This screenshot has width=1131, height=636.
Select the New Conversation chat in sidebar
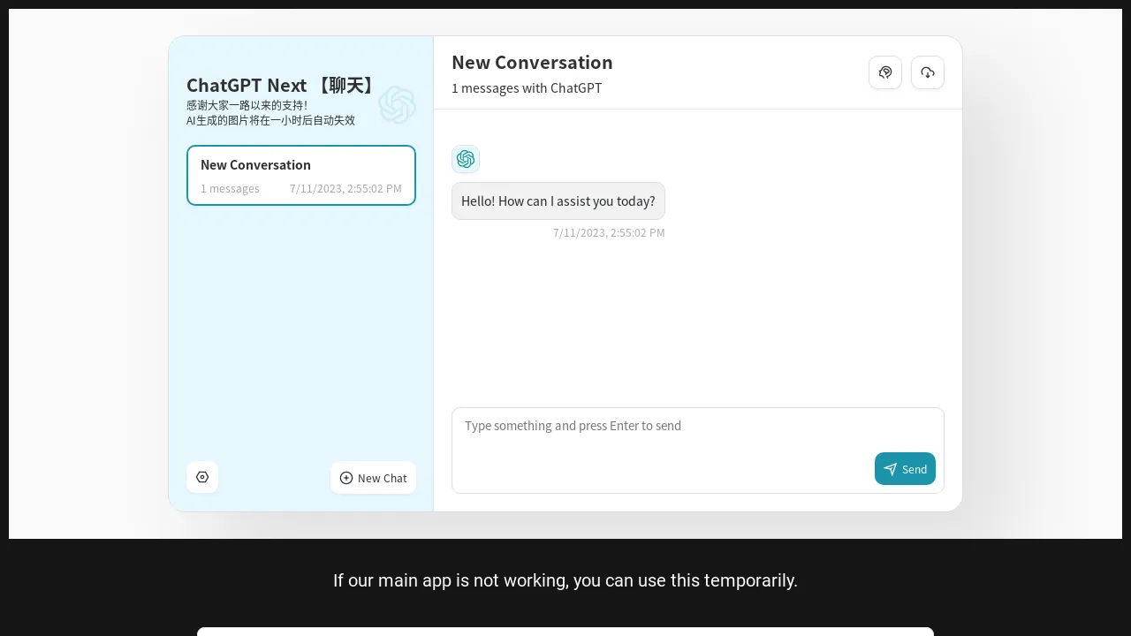301,175
